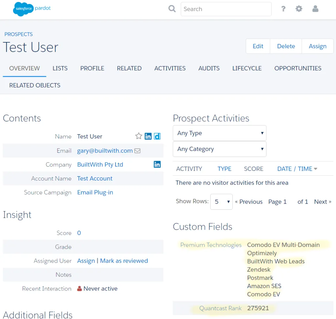Image resolution: width=336 pixels, height=319 pixels.
Task: Switch to the LIFECYCLE tab
Action: pos(247,68)
